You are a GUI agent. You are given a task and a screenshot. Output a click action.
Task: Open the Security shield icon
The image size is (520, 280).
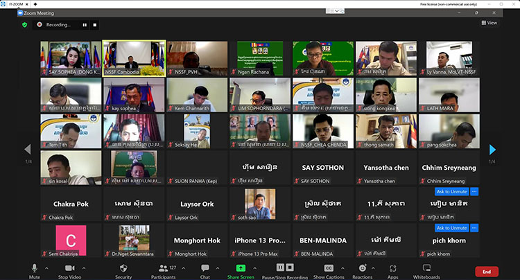coord(123,268)
